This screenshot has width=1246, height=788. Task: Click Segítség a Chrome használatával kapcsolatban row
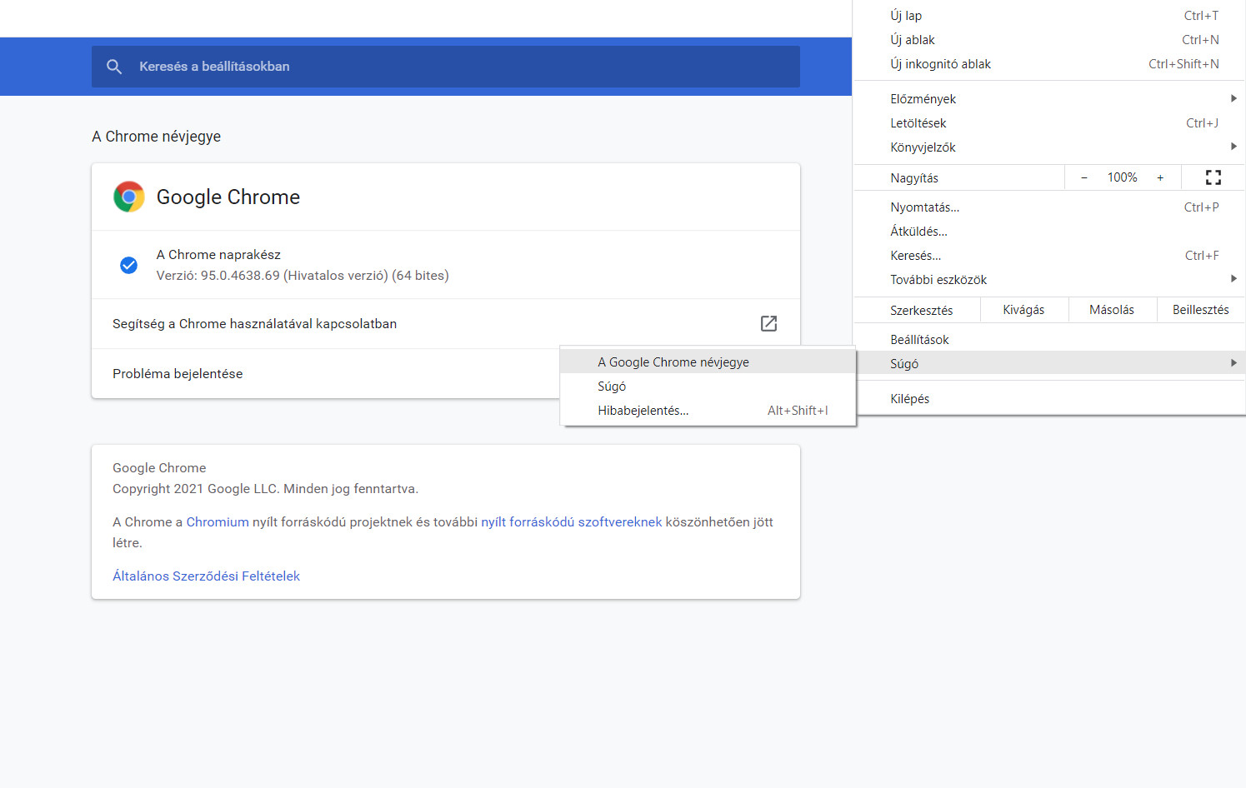[x=446, y=324]
